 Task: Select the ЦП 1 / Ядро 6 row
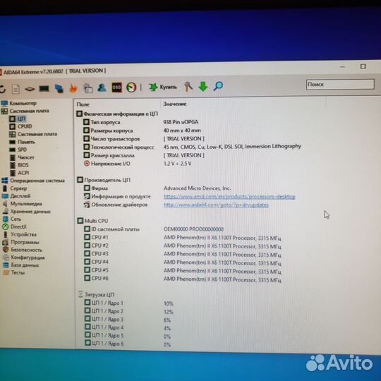point(128,344)
